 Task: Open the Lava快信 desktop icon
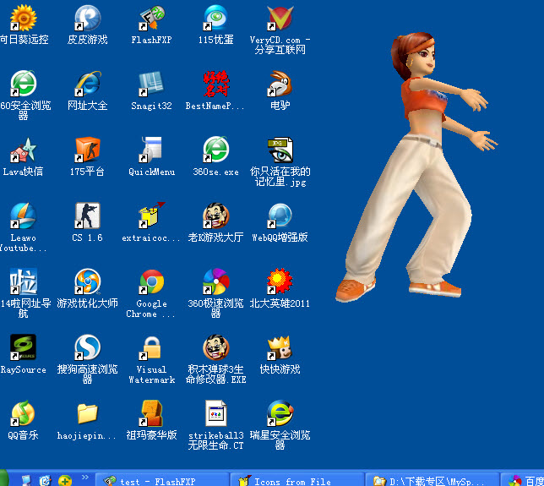(x=23, y=150)
